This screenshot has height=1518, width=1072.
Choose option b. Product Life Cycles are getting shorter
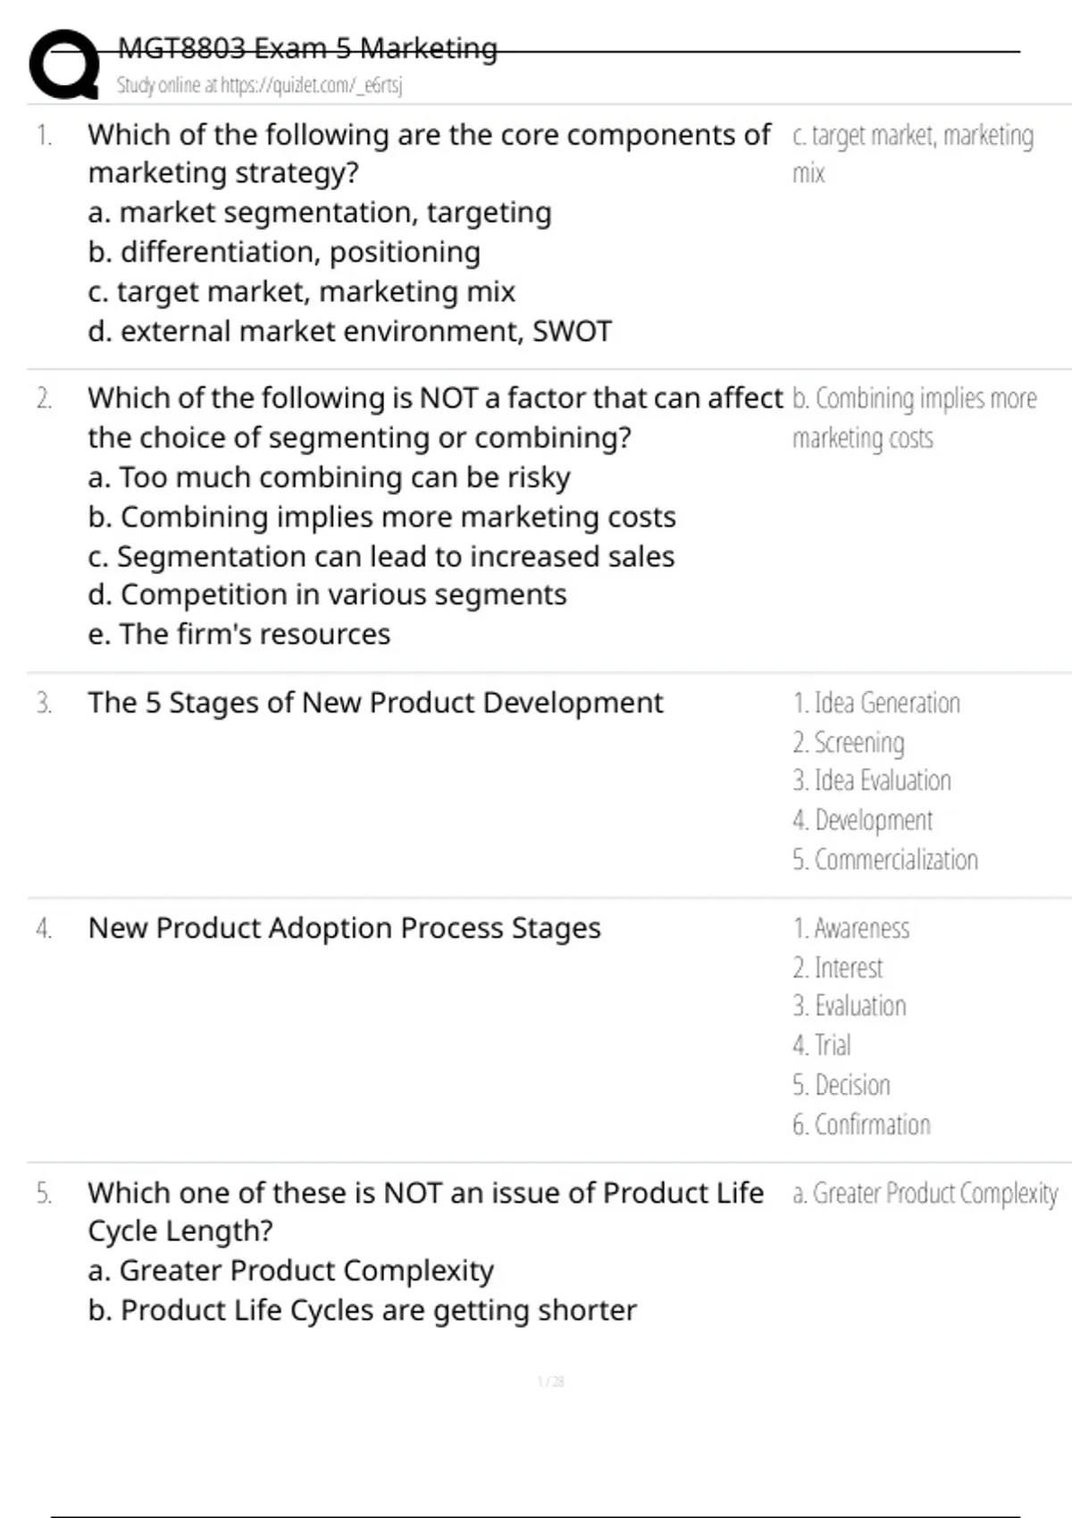(x=362, y=1310)
